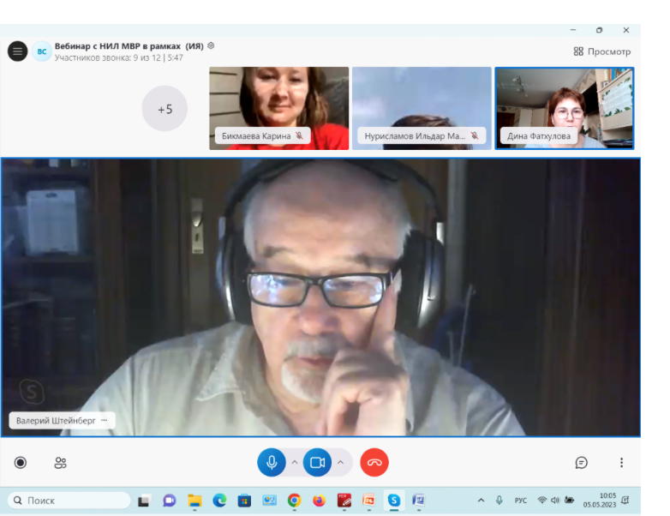Viewport: 670px width, 516px height.
Task: Open the gear settings next to webinar title
Action: [211, 45]
